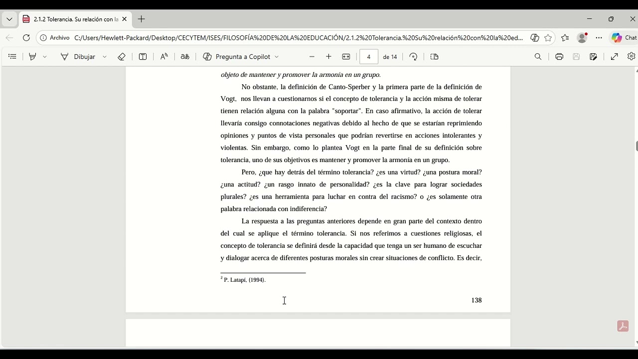Open PDF viewer settings gear
This screenshot has height=359, width=638.
[x=632, y=57]
